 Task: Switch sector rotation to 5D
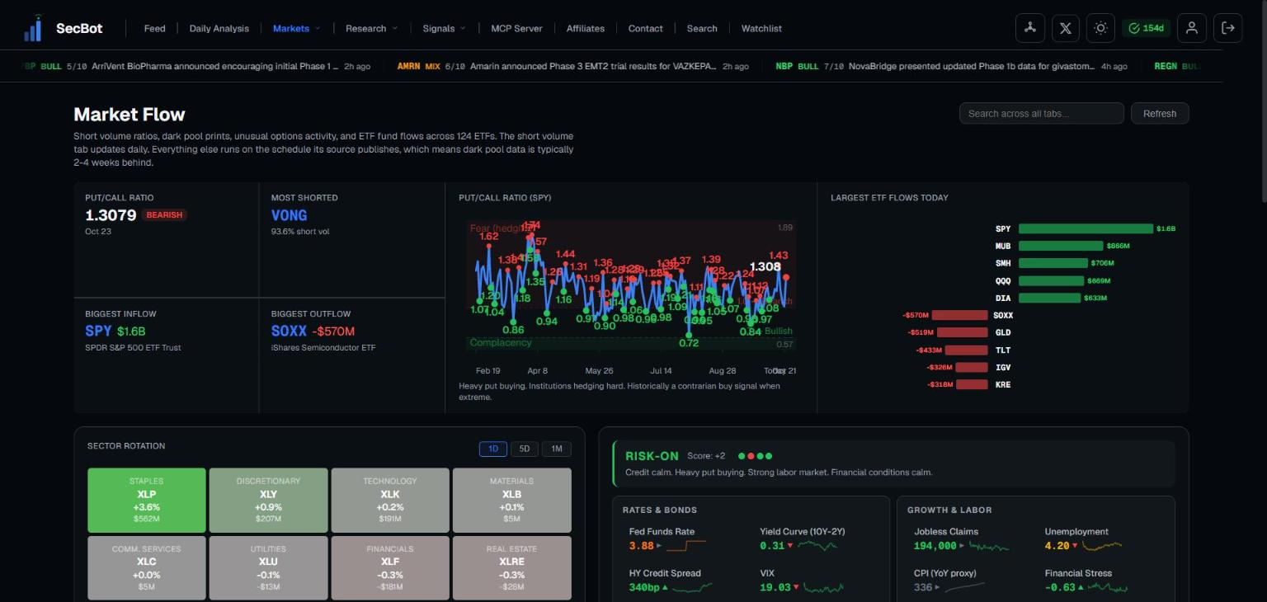click(525, 449)
